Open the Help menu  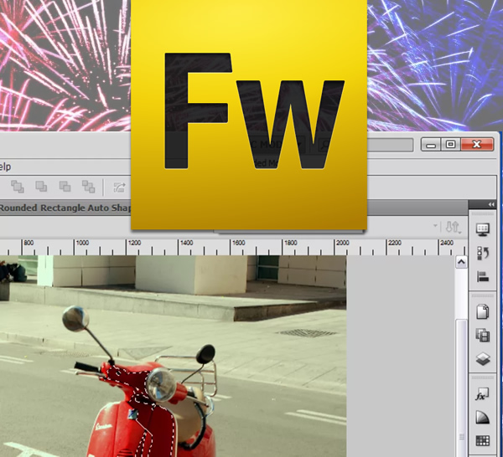pos(5,167)
